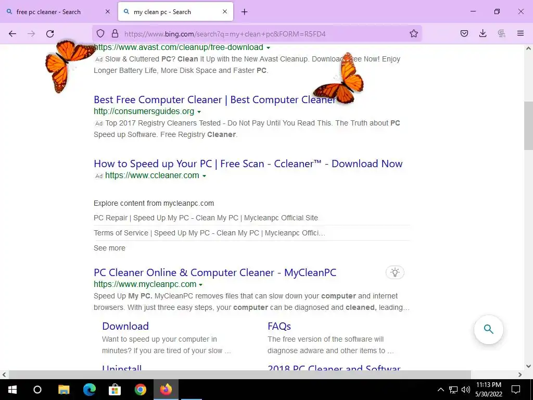
Task: Click the http://consumersguides.org URL text
Action: coord(144,111)
